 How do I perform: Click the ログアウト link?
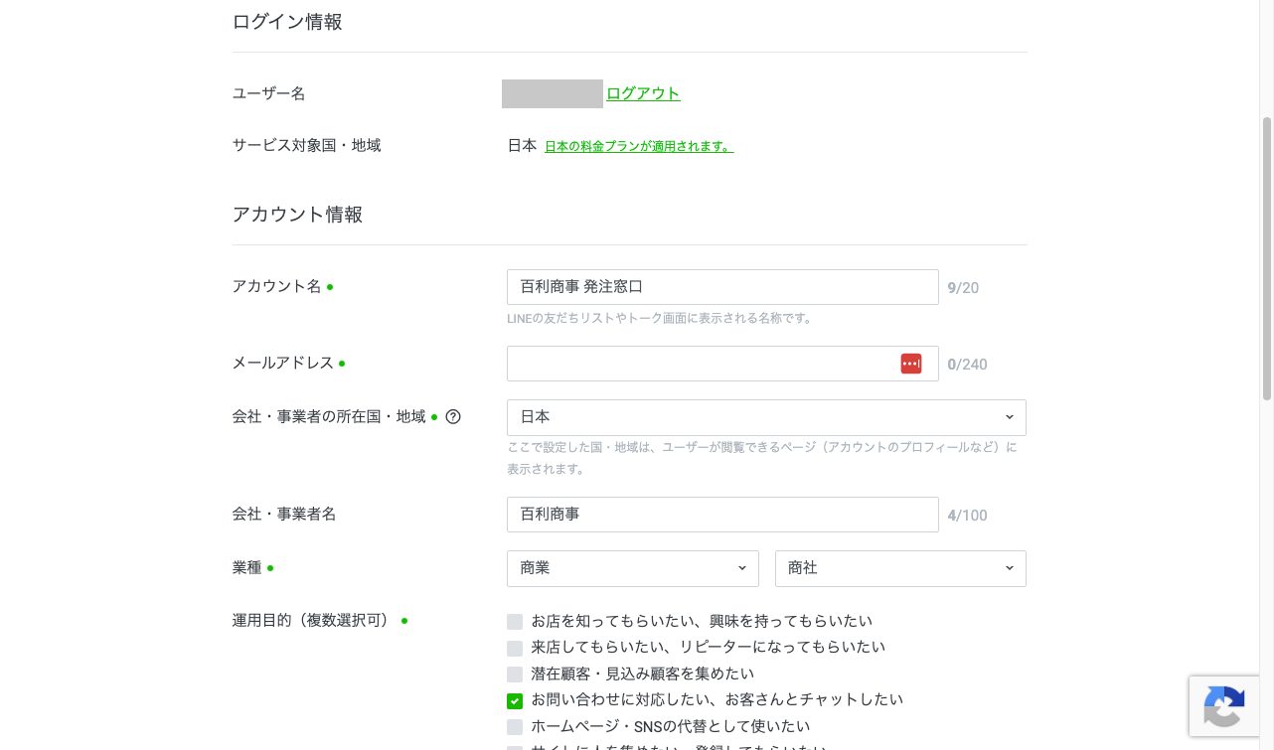(x=643, y=93)
